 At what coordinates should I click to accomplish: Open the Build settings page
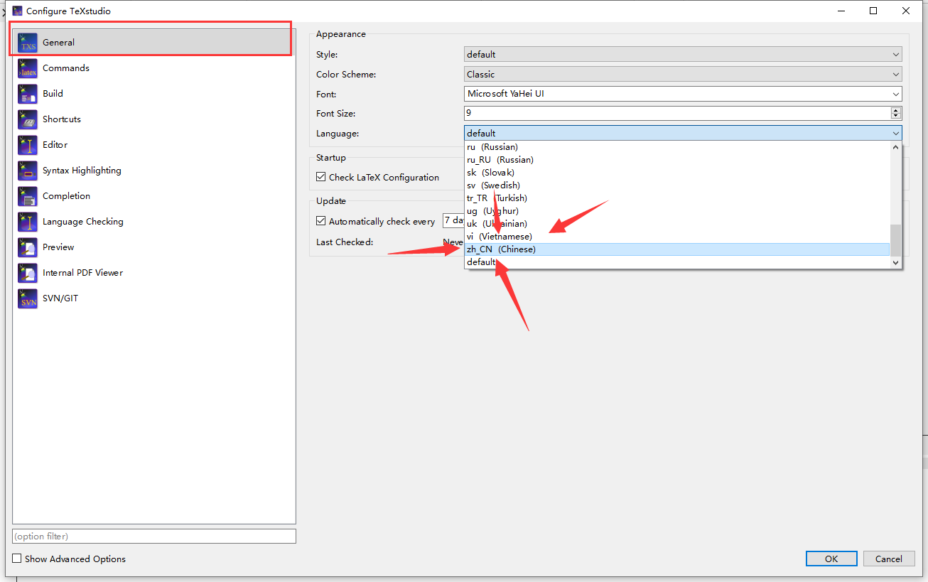153,94
